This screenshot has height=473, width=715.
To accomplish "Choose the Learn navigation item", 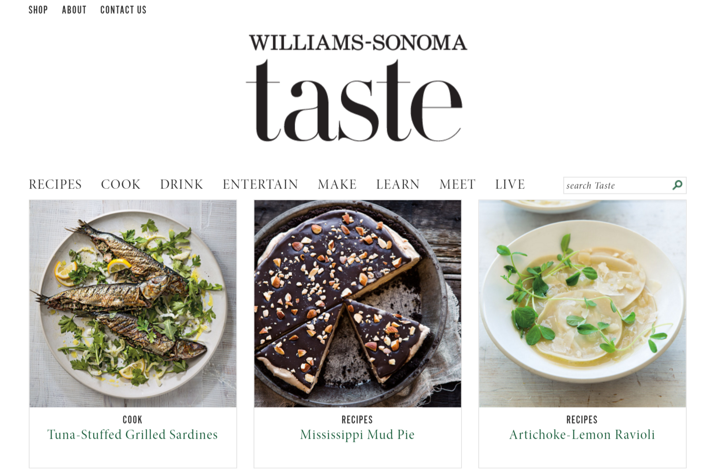I will (x=398, y=184).
